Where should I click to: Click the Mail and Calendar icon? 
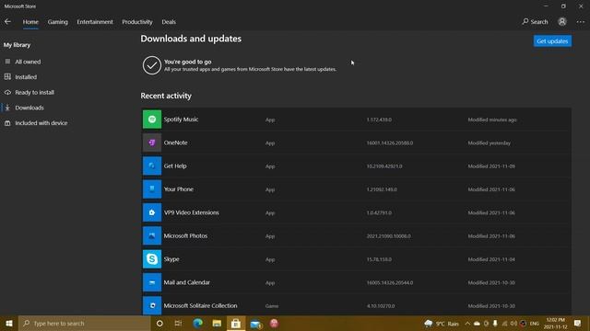(151, 282)
